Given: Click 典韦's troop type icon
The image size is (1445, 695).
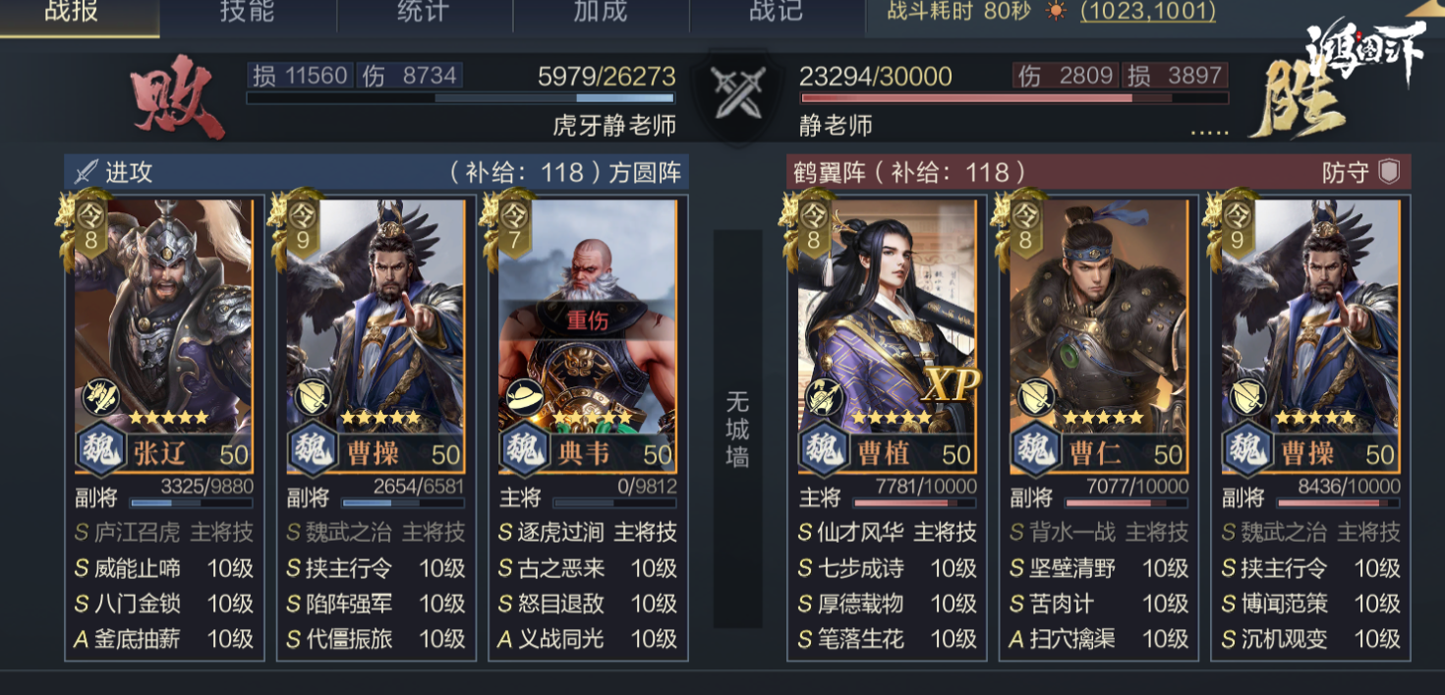Looking at the screenshot, I should coord(521,398).
